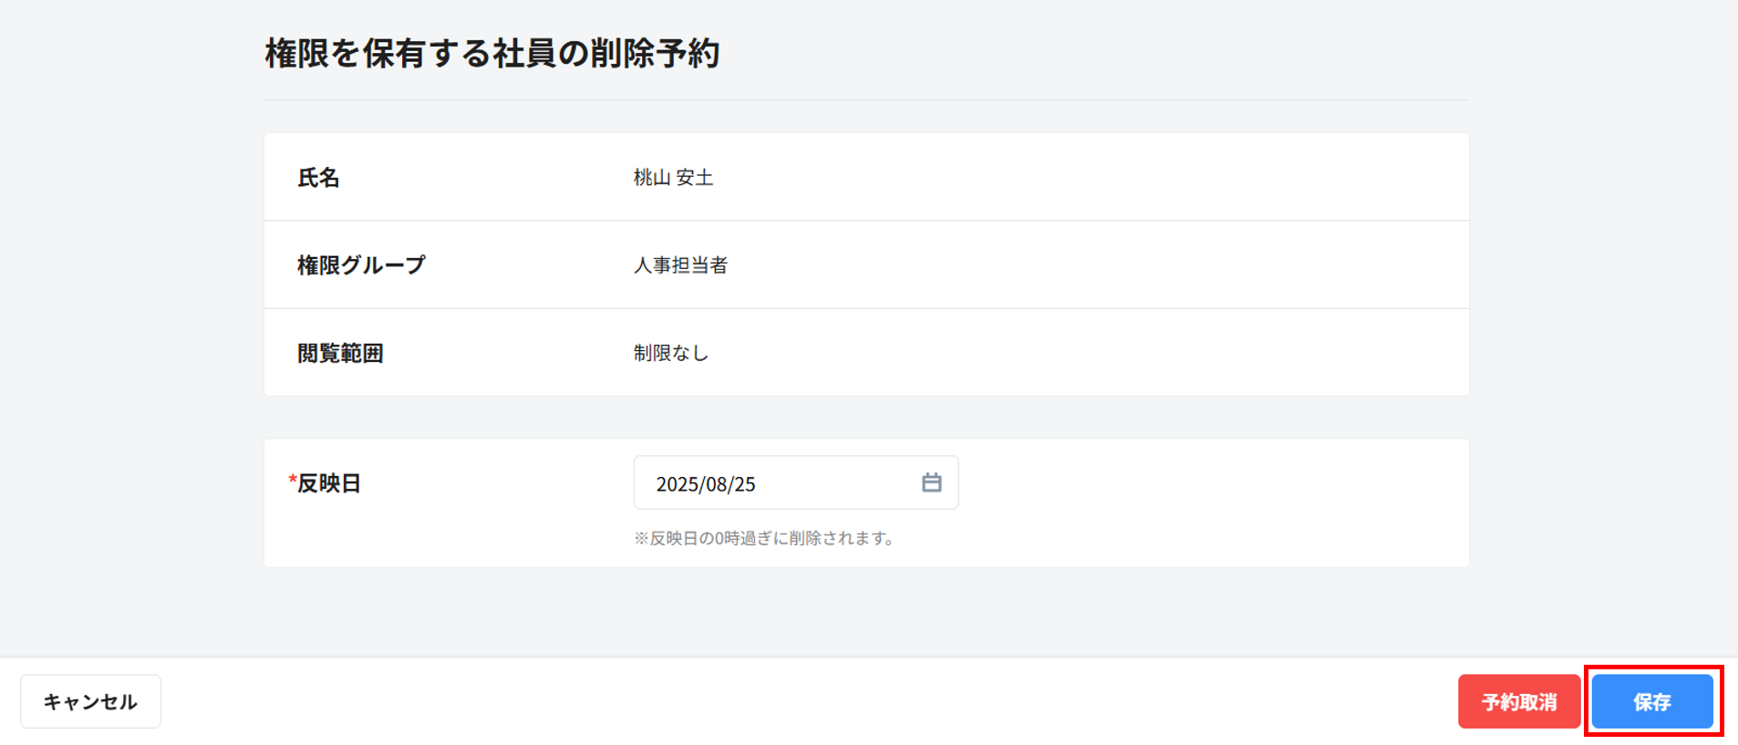Click the gray gap above the 反映日 card
The width and height of the screenshot is (1738, 745).
click(866, 417)
